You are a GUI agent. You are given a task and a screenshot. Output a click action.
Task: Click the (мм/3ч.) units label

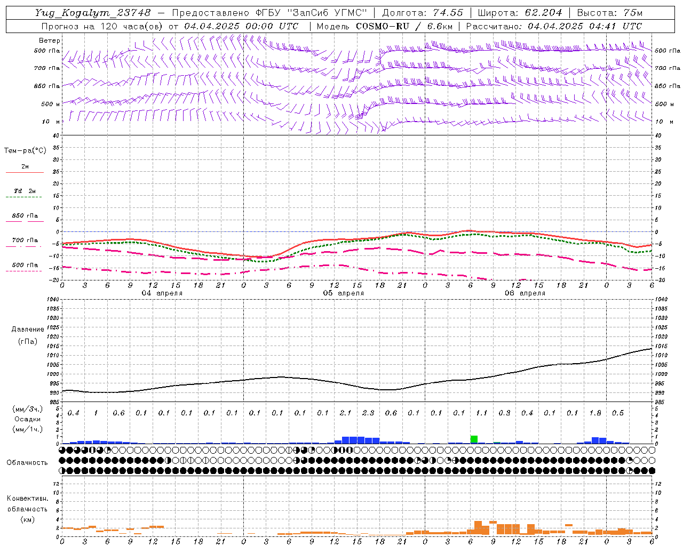(x=27, y=409)
